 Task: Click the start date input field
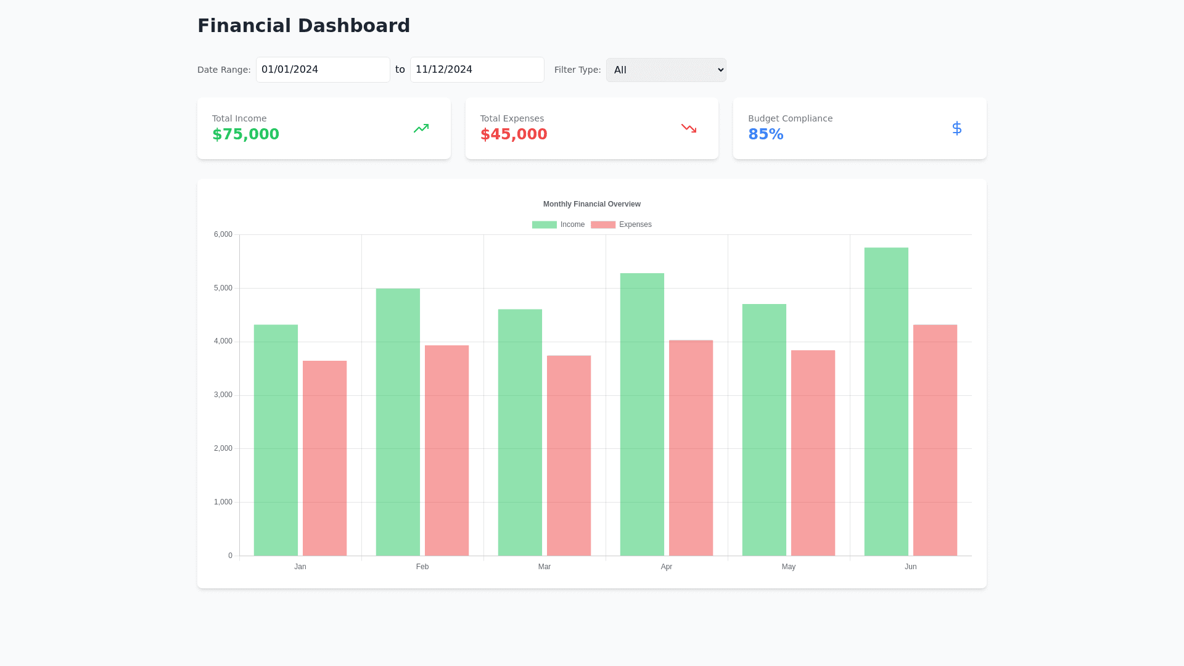coord(323,70)
